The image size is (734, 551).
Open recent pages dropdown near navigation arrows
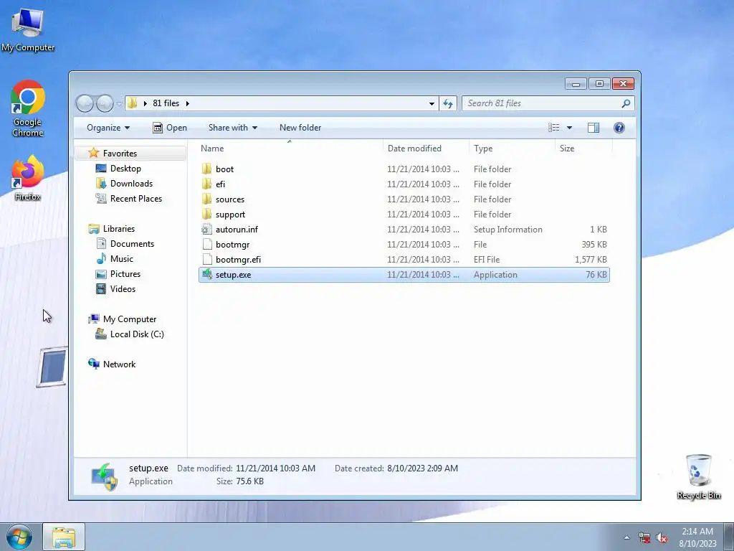(x=119, y=103)
